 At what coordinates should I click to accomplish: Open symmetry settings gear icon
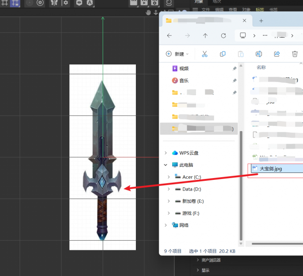(65, 3)
